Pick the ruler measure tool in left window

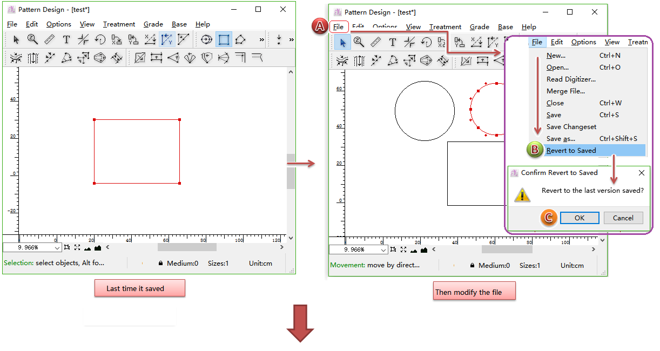49,39
